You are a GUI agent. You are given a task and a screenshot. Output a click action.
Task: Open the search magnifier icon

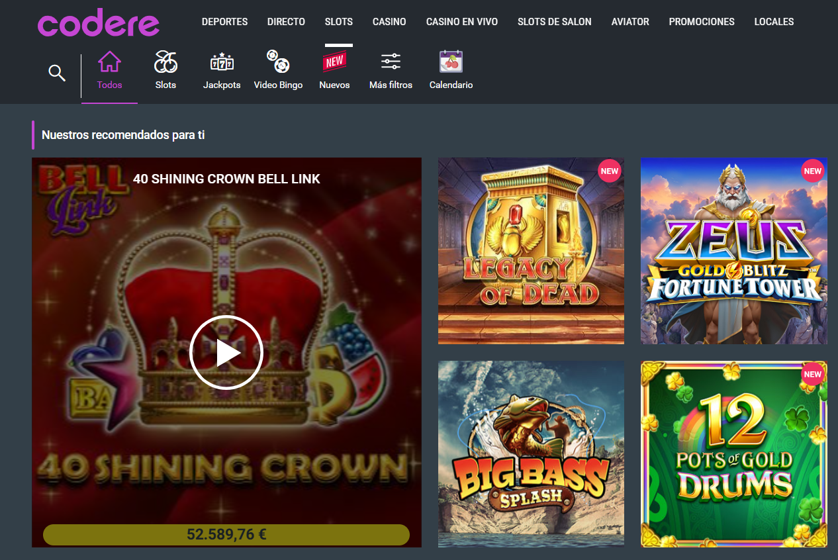tap(58, 73)
